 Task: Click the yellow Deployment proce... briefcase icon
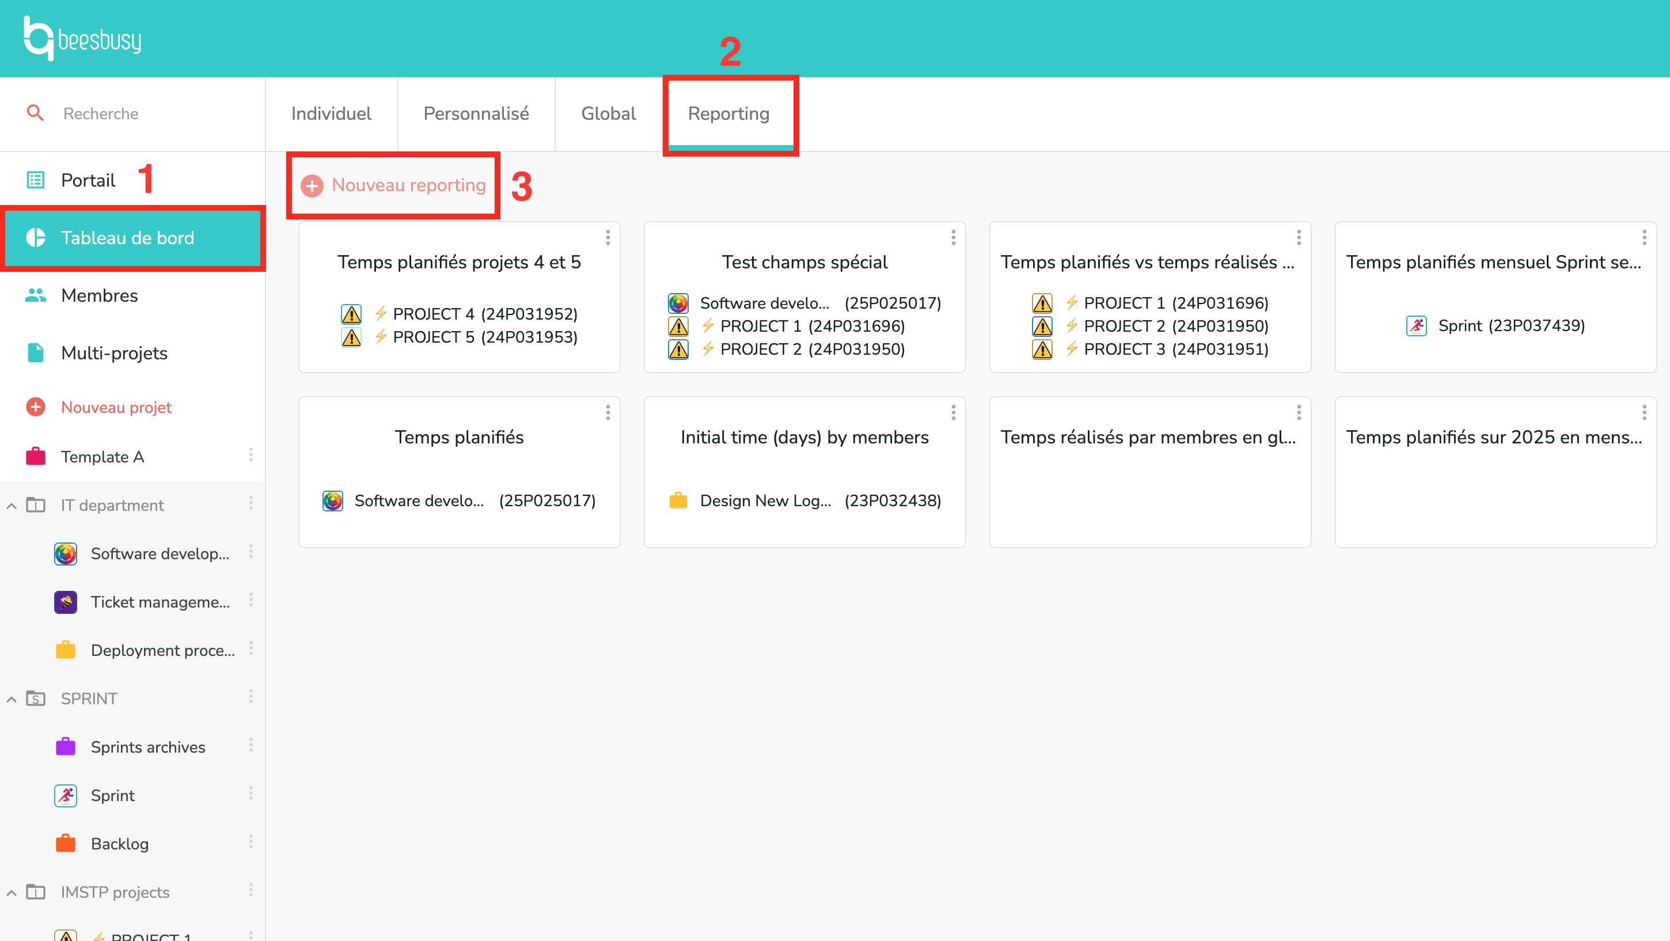pos(66,650)
